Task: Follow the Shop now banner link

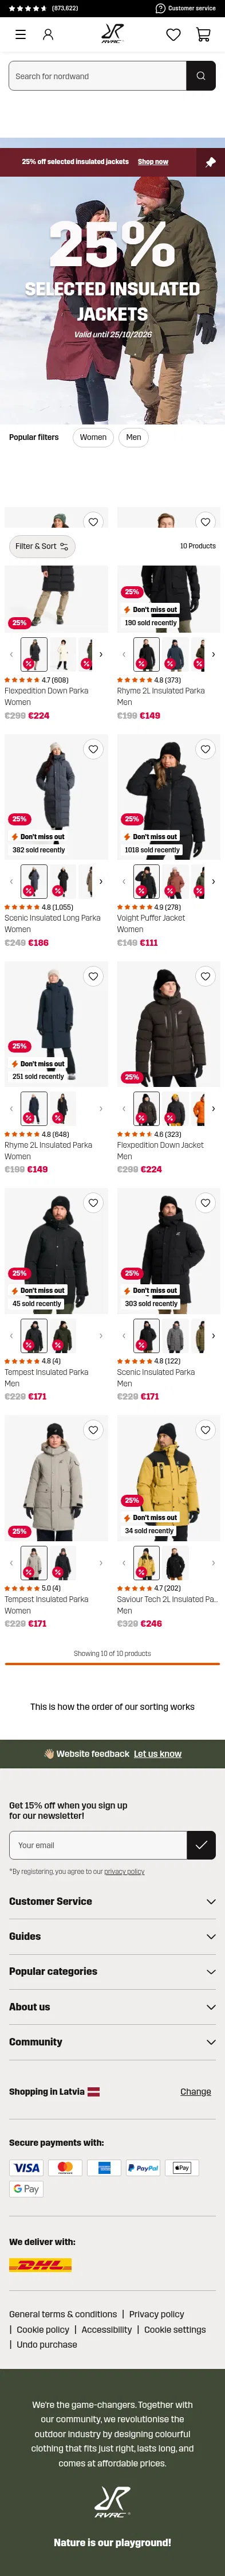Action: tap(153, 162)
